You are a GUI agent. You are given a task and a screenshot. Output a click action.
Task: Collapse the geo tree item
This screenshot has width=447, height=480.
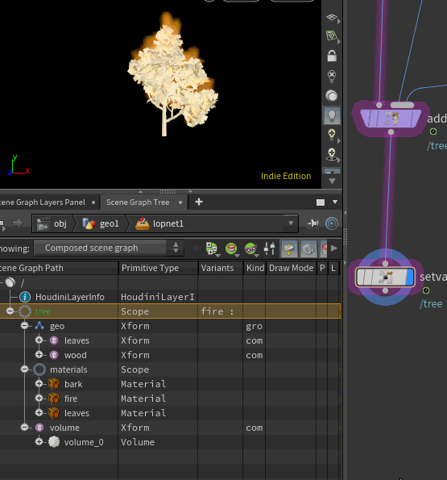pyautogui.click(x=25, y=326)
